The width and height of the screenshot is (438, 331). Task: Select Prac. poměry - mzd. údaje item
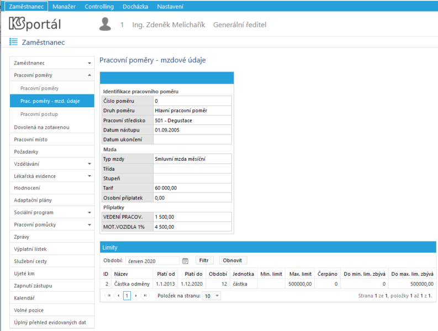click(52, 101)
